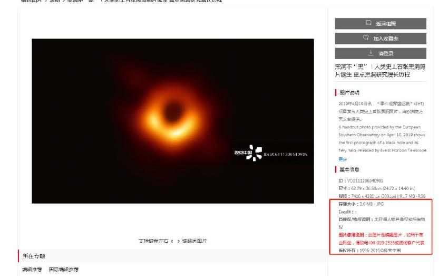Image resolution: width=448 pixels, height=276 pixels.
Task: Click the right arrow under the photo
Action: point(178,241)
